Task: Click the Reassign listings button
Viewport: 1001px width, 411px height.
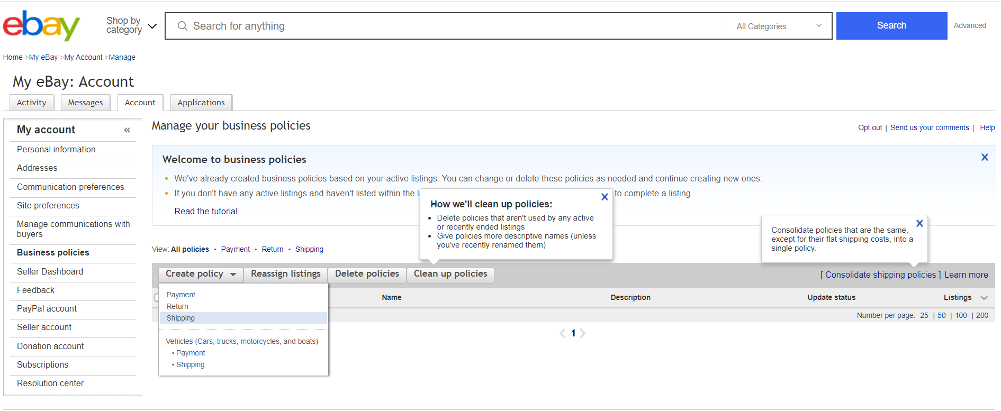Action: click(286, 274)
